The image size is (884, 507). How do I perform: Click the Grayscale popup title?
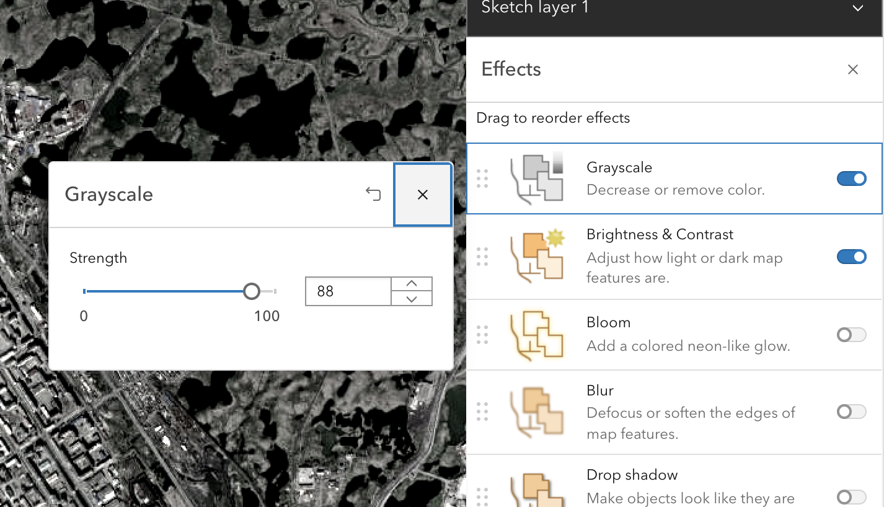point(109,194)
